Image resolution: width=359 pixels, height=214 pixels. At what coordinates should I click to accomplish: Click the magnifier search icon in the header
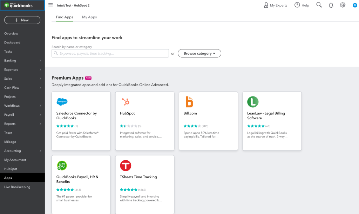tap(319, 5)
